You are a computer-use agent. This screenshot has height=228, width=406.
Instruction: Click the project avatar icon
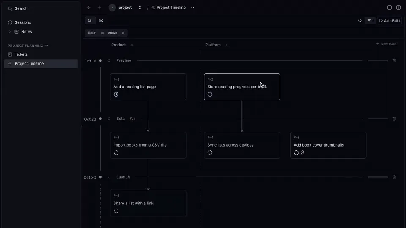[x=112, y=8]
